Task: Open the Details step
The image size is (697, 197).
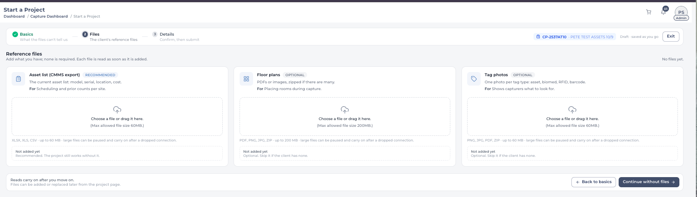Action: click(176, 37)
